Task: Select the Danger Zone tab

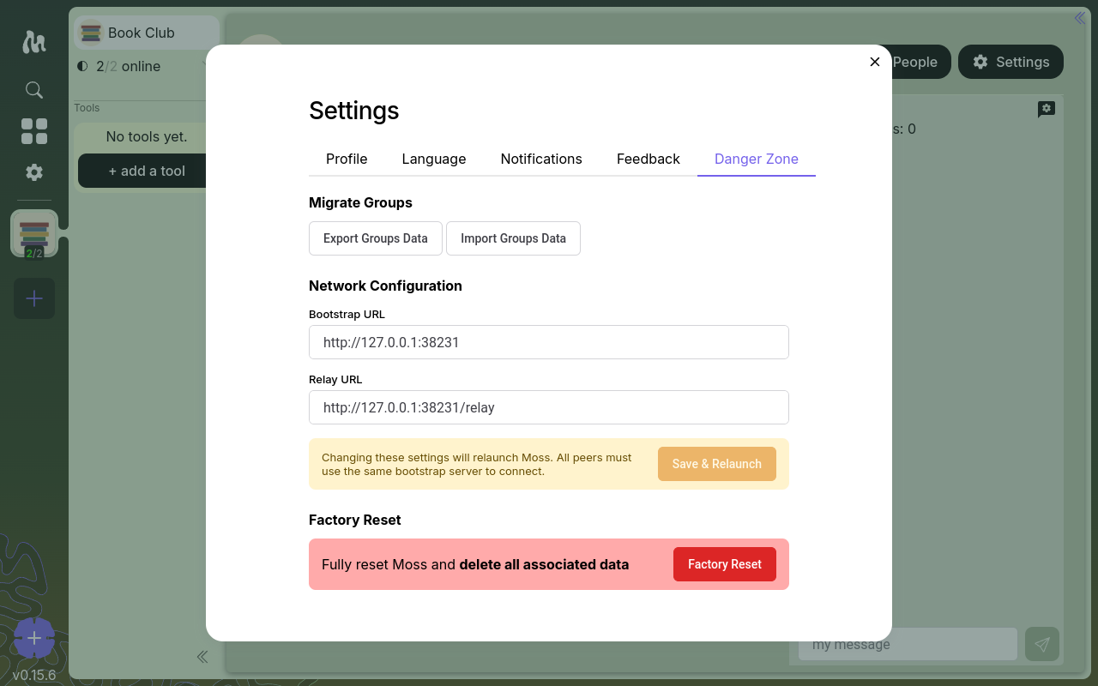Action: (x=757, y=159)
